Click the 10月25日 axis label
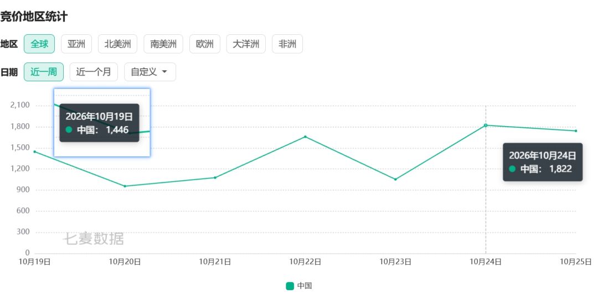 pyautogui.click(x=576, y=261)
